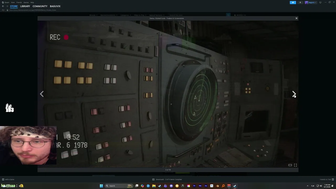Close the Trailers & Screenshots viewer
336x189 pixels.
[296, 18]
